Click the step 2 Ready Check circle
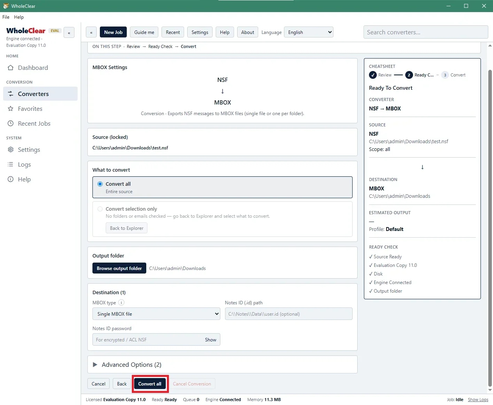The image size is (493, 405). coord(409,75)
